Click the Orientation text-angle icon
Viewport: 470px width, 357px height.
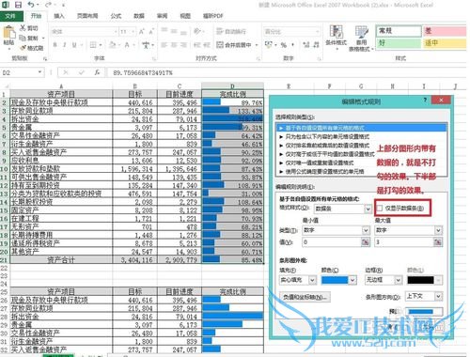point(197,31)
